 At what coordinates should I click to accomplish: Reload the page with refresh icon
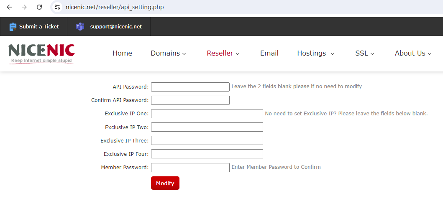40,7
